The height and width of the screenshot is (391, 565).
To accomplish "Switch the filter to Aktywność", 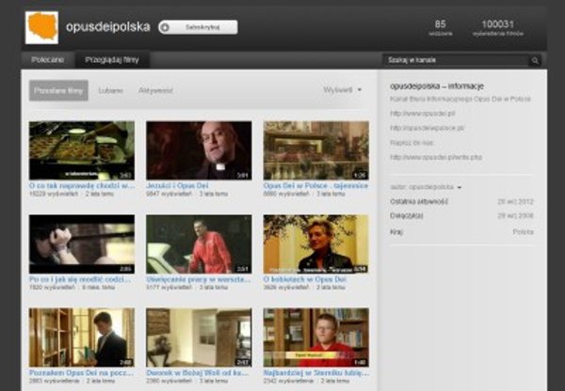I will (x=155, y=90).
